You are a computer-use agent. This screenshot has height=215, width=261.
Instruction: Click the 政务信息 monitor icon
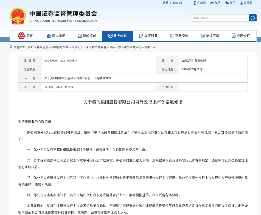(x=110, y=36)
